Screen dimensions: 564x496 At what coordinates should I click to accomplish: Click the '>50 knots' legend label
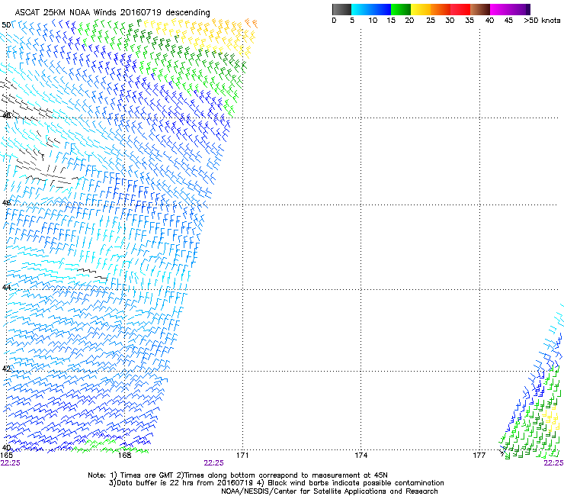click(542, 21)
